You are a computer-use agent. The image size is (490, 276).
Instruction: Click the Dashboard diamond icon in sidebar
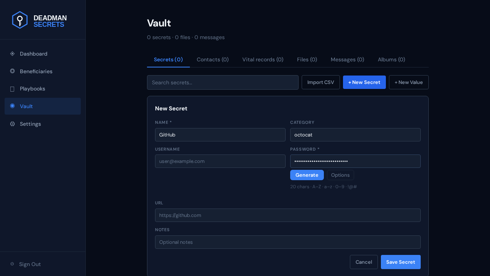pos(12,54)
